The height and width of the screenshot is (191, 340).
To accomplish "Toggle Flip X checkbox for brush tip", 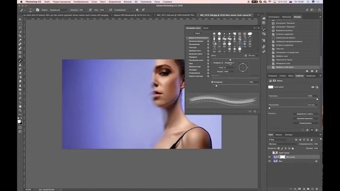I will (212, 63).
